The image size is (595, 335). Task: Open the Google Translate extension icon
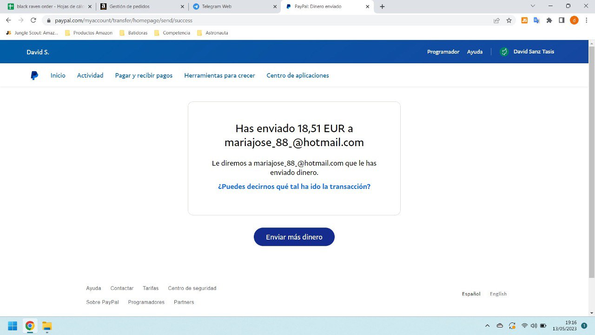(x=536, y=20)
